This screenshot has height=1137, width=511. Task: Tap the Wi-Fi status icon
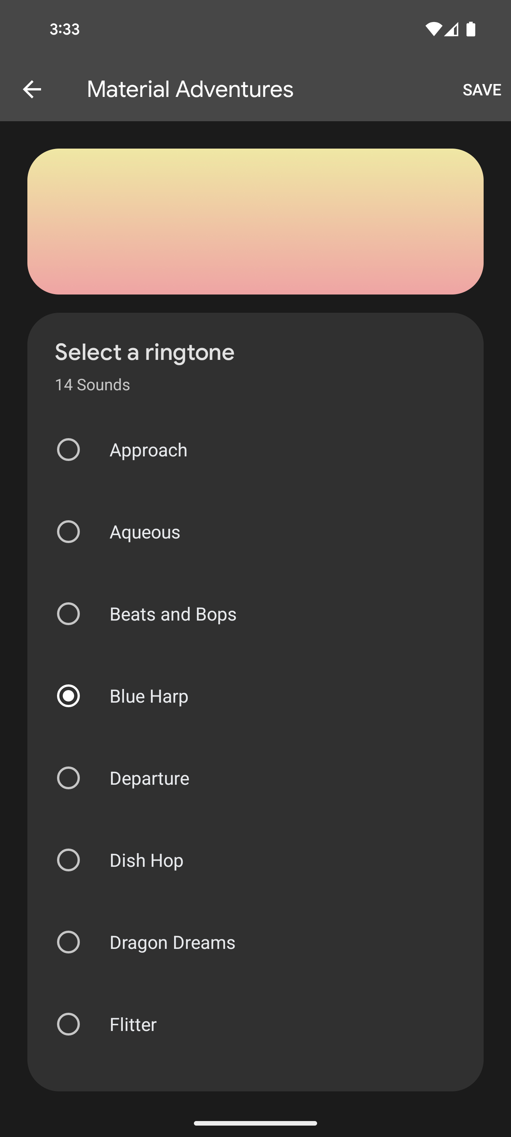point(433,29)
